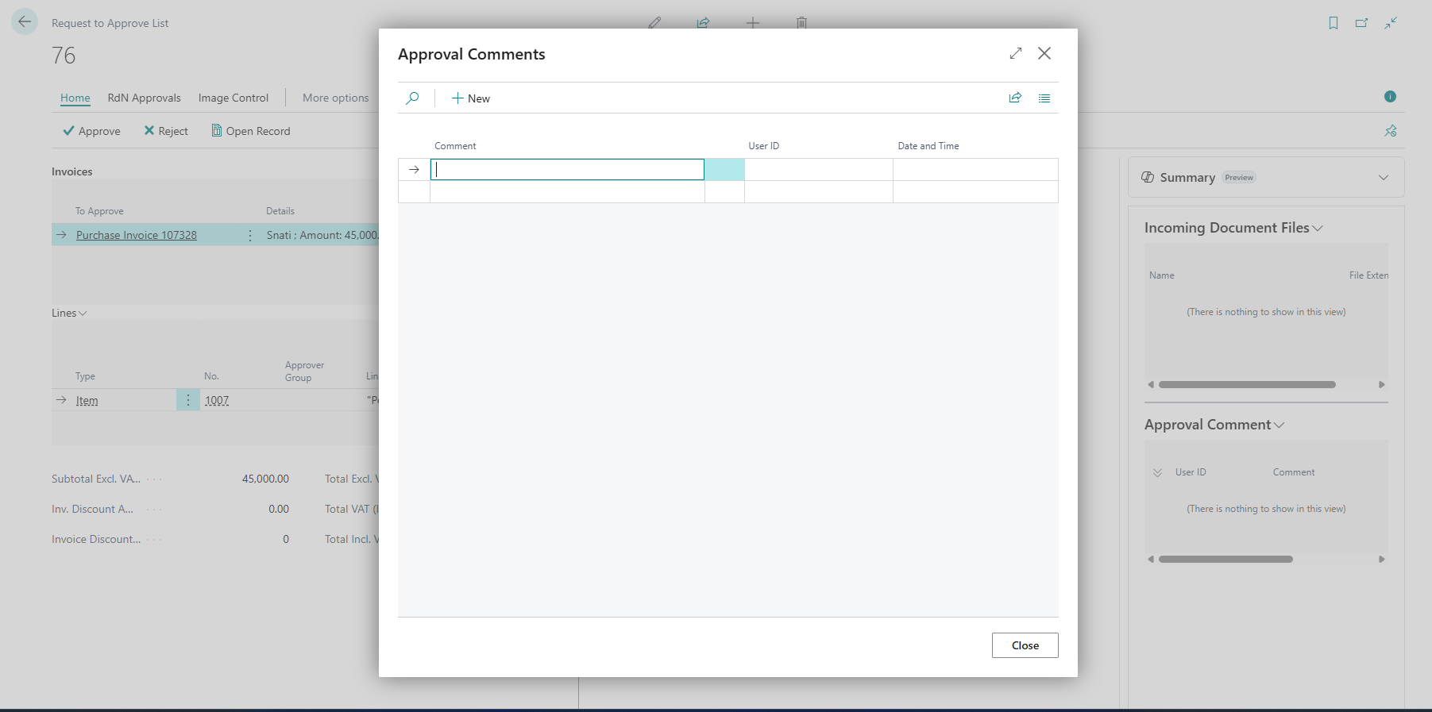This screenshot has height=712, width=1432.
Task: Open the Image Control tab
Action: pos(234,98)
